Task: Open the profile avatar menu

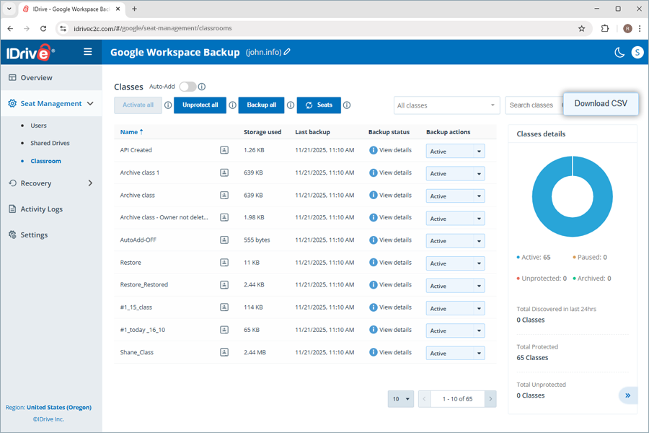Action: [637, 52]
